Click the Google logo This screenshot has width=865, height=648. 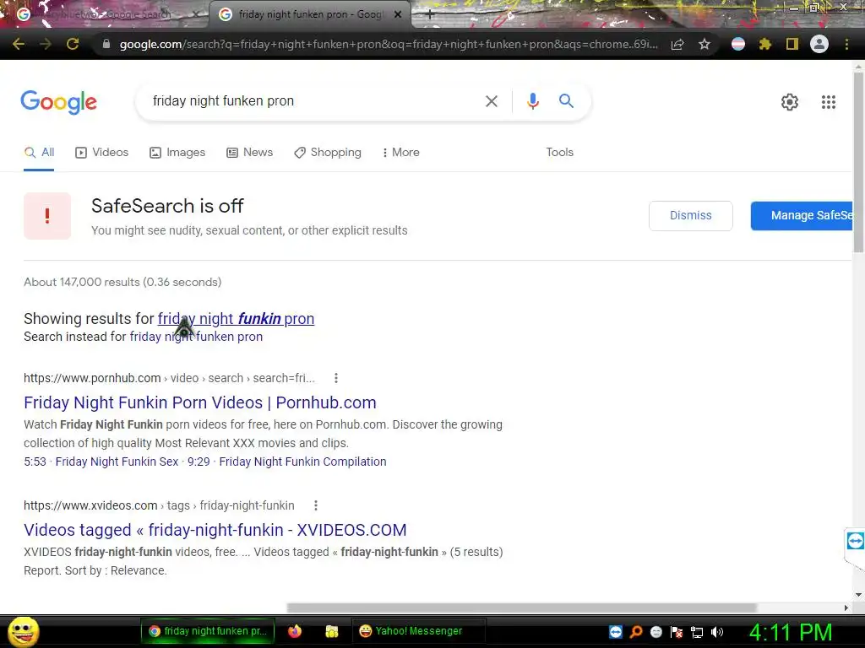click(x=59, y=102)
